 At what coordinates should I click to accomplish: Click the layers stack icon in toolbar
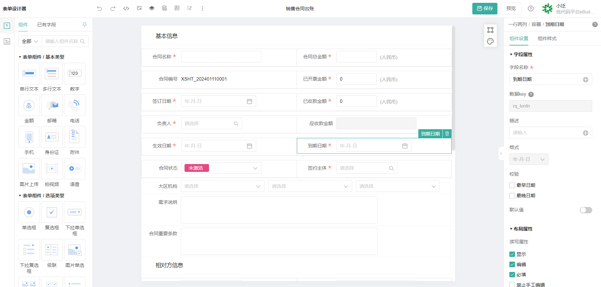tap(152, 8)
